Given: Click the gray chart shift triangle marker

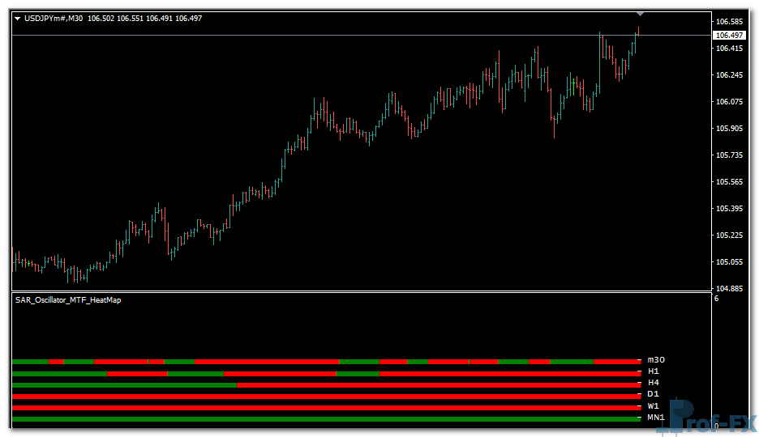Looking at the screenshot, I should tap(640, 14).
